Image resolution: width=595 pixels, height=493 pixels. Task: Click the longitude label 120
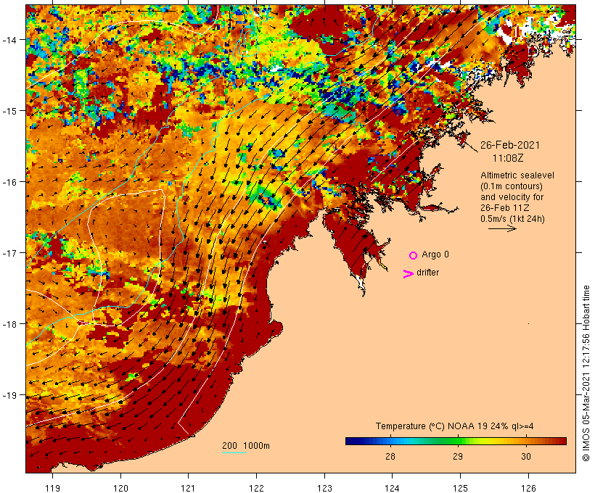pos(120,488)
